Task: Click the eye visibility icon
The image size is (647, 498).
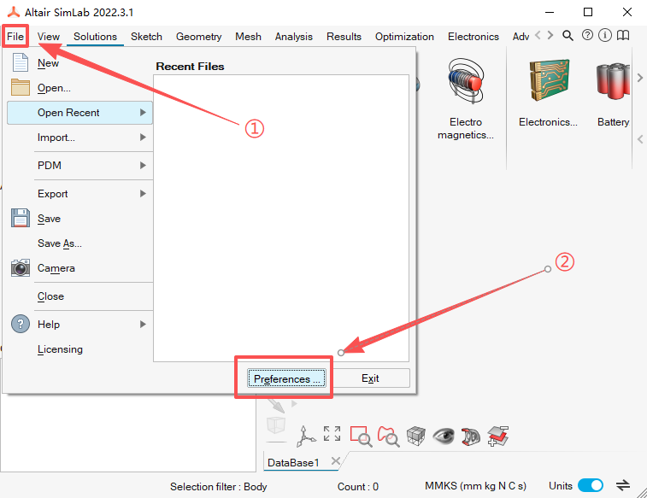Action: pyautogui.click(x=444, y=436)
